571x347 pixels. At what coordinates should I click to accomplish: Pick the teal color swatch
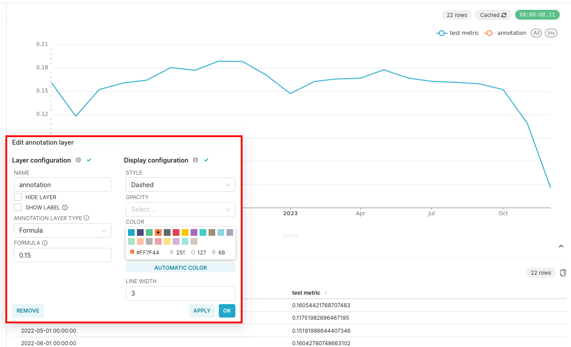203,232
